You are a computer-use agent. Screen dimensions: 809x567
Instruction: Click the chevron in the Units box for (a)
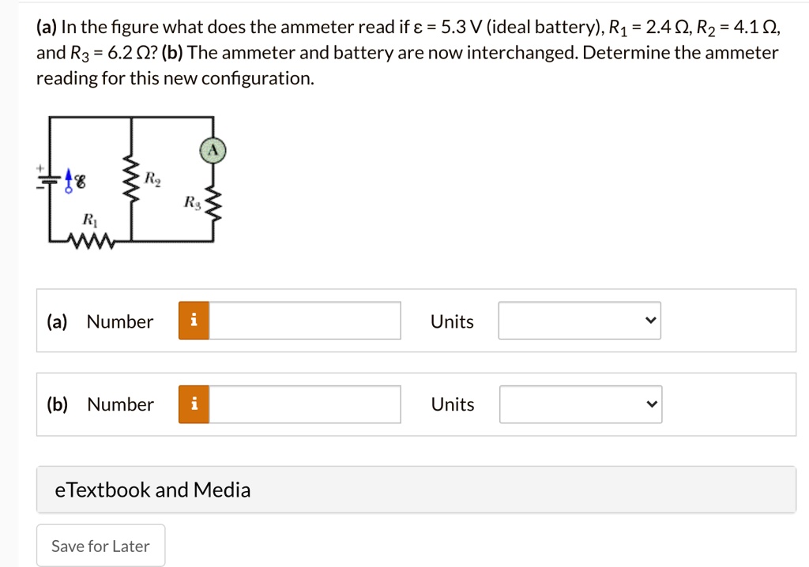650,320
